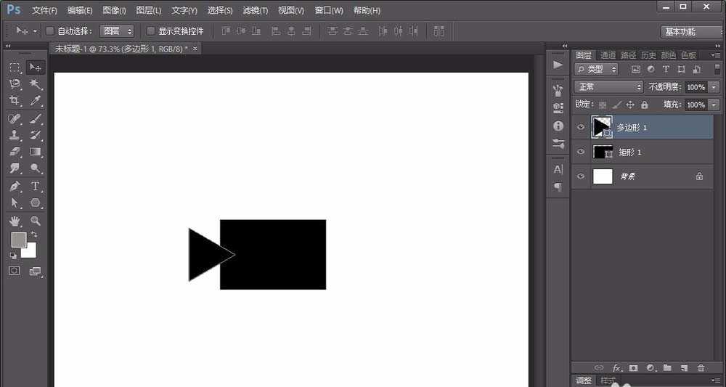726x387 pixels.
Task: Create a new group with folder icon
Action: 666,368
